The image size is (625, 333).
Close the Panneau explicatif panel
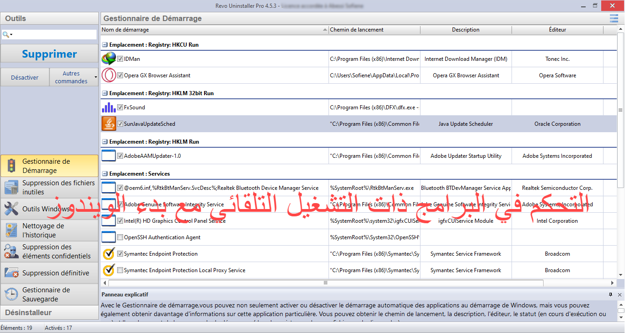620,295
